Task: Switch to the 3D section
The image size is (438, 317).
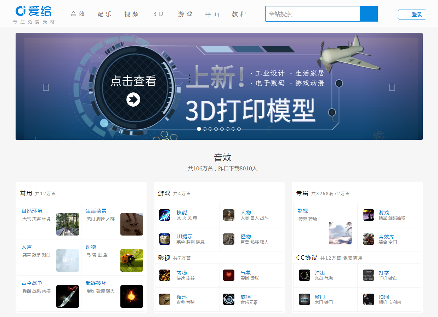Action: click(x=158, y=14)
